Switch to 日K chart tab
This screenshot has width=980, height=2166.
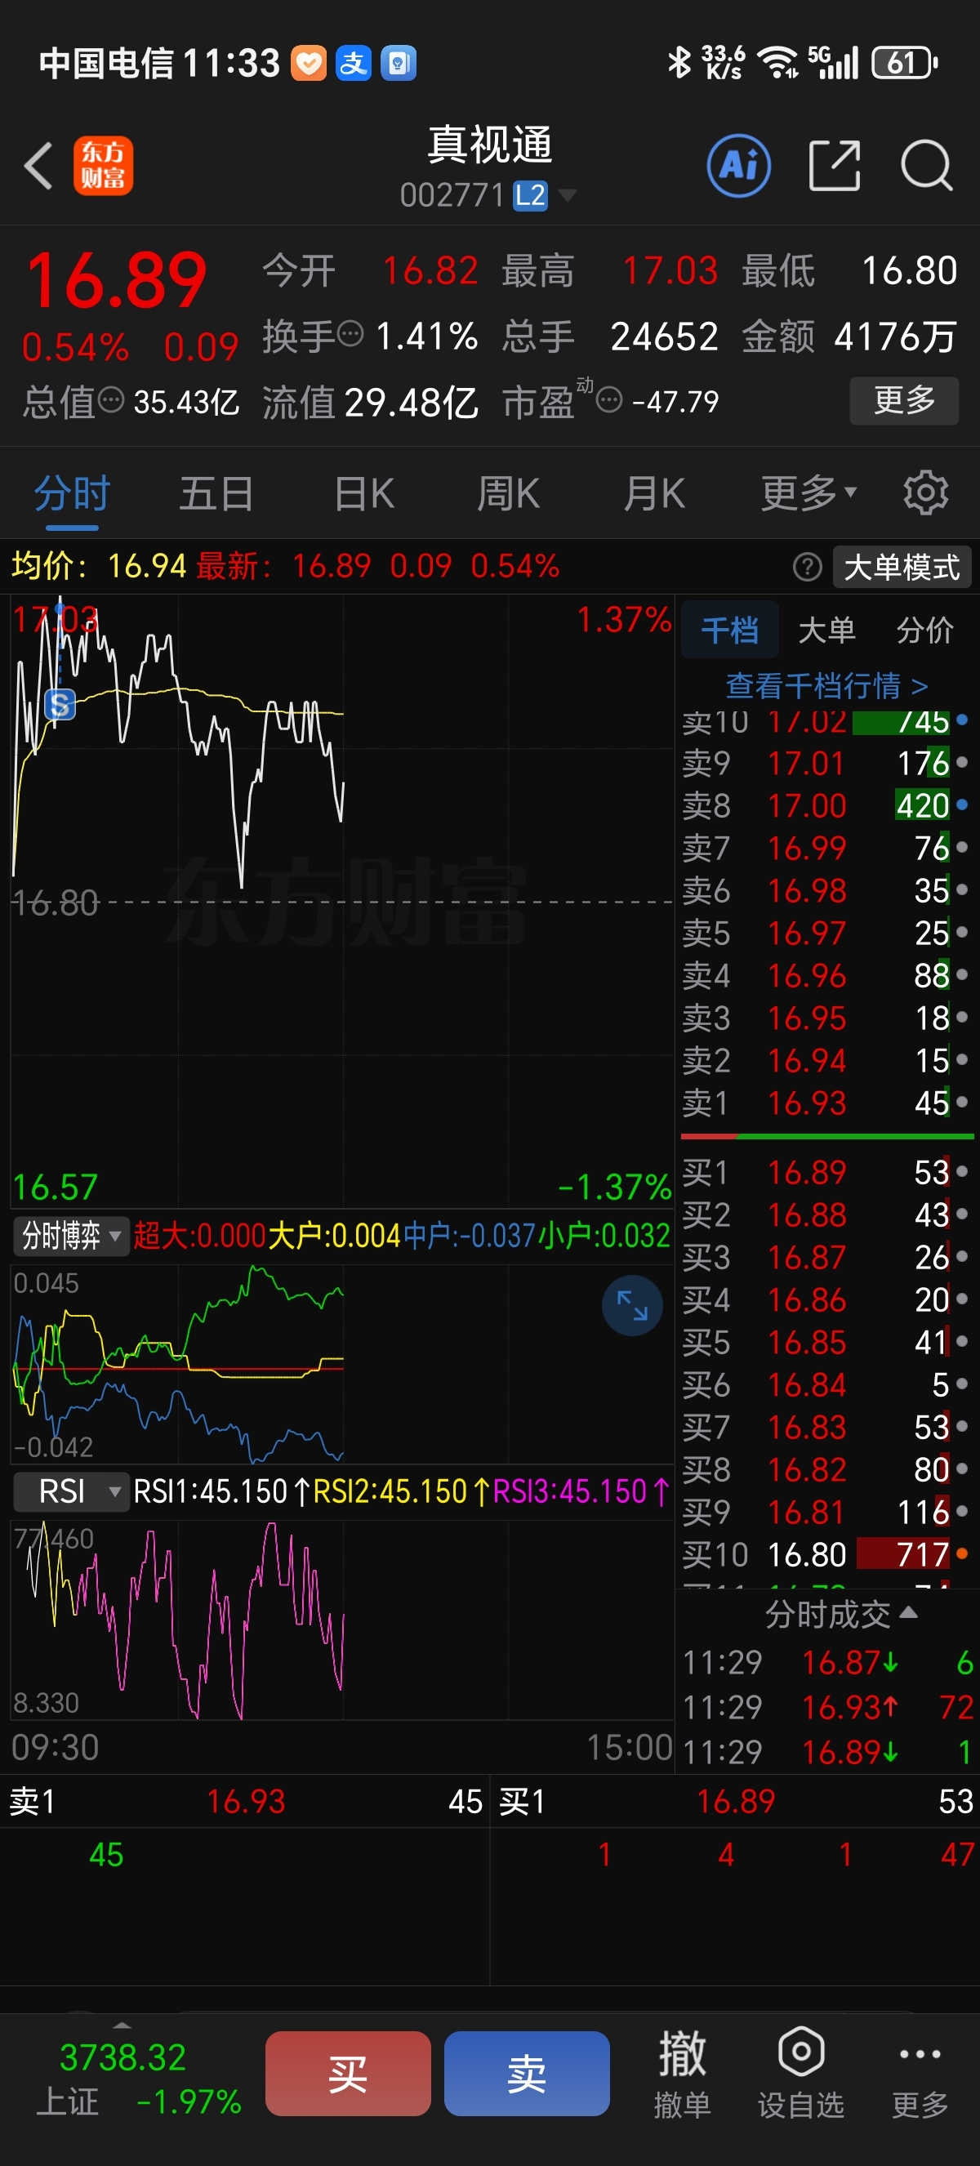pyautogui.click(x=364, y=493)
